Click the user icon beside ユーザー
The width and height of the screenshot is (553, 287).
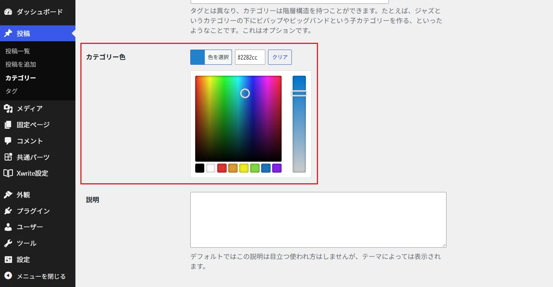tap(8, 227)
